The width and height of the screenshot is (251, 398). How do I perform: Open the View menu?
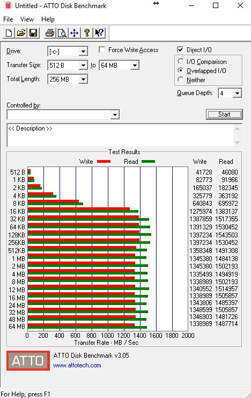[27, 19]
